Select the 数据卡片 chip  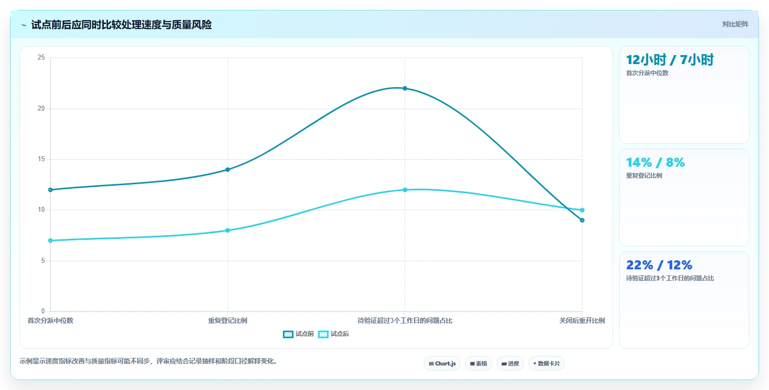[x=546, y=363]
